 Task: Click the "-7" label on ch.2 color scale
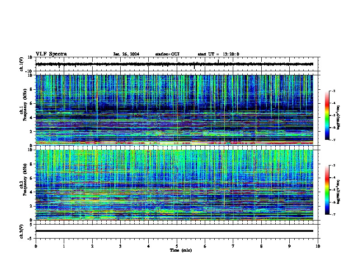point(333,215)
